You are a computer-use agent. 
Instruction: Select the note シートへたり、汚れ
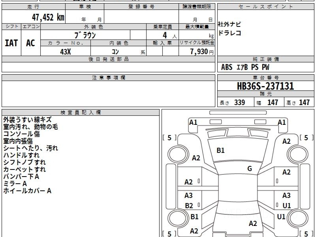pyautogui.click(x=31, y=148)
